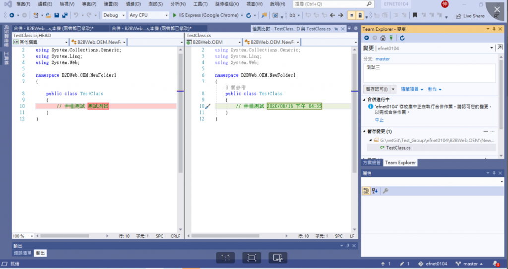508x269 pixels.
Task: Open the 編輯(E) menu
Action: click(x=45, y=4)
